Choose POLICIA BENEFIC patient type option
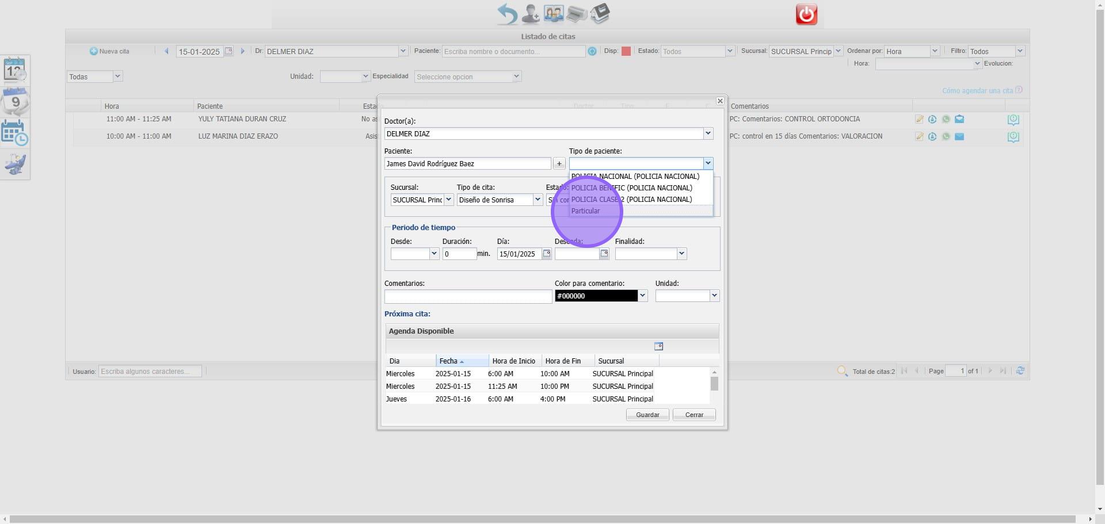The height and width of the screenshot is (524, 1105). tap(631, 188)
